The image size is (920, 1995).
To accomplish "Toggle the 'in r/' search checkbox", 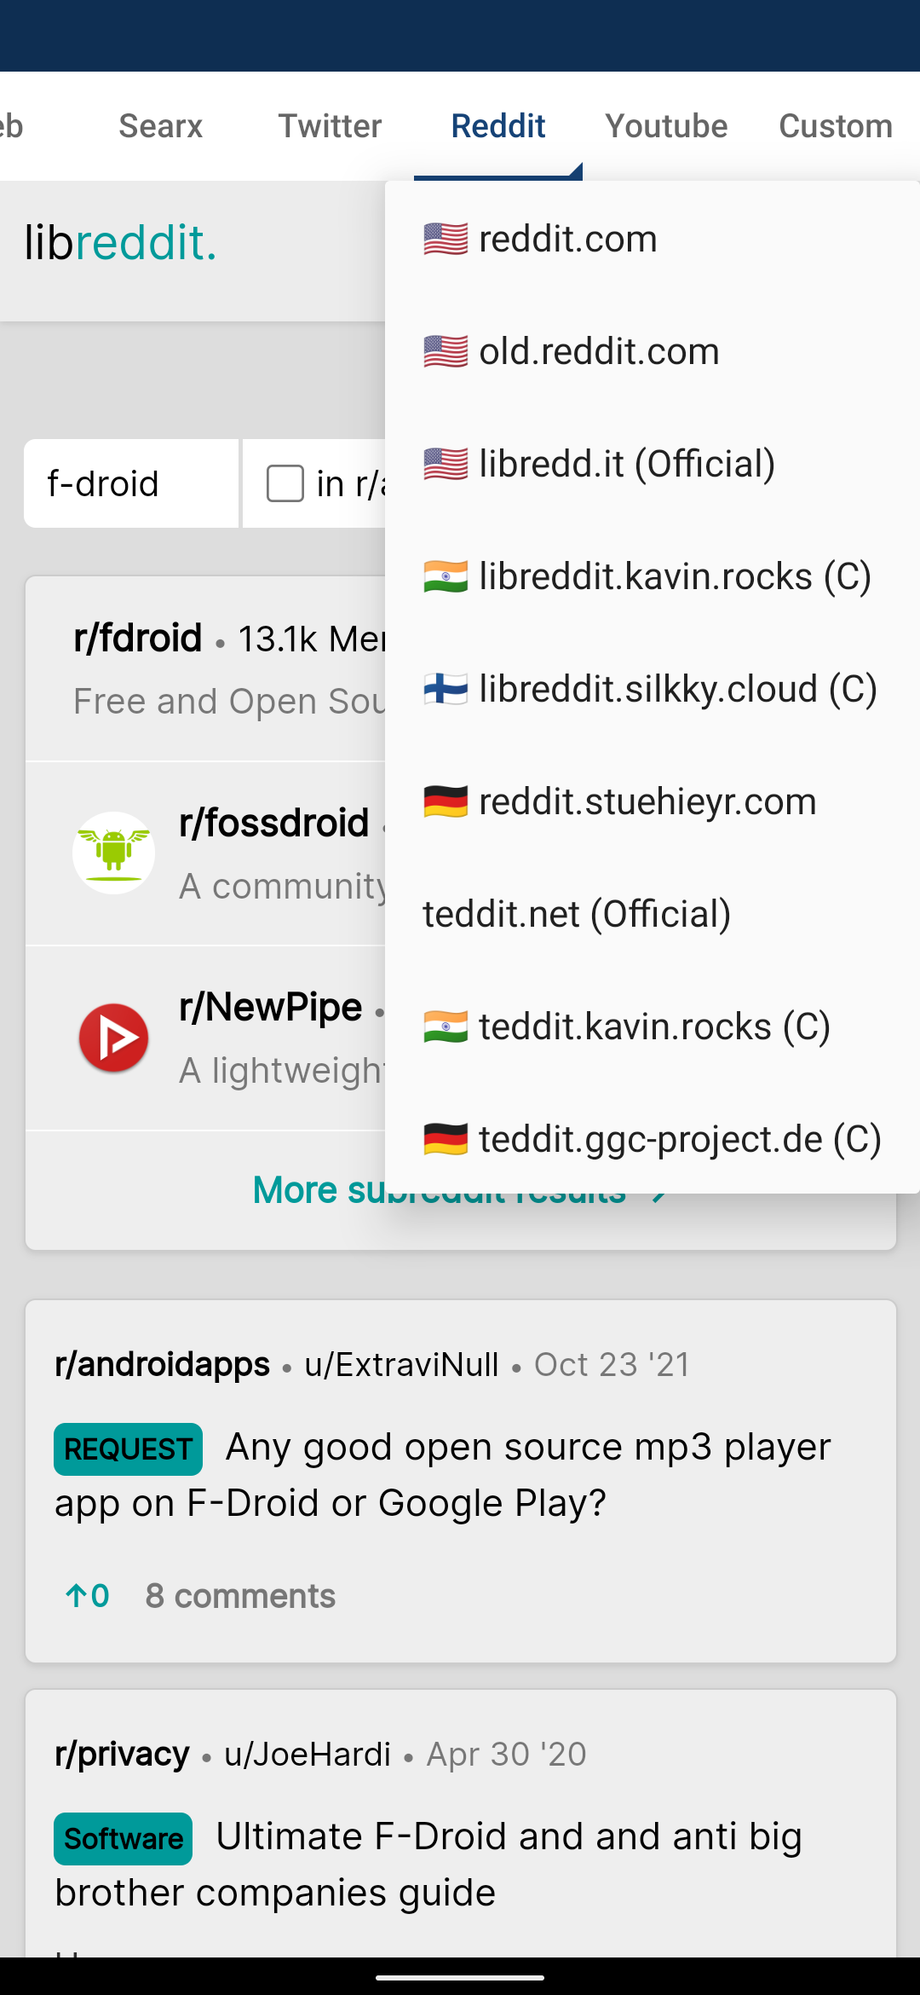I will [285, 483].
